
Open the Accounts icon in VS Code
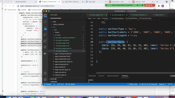(45, 73)
